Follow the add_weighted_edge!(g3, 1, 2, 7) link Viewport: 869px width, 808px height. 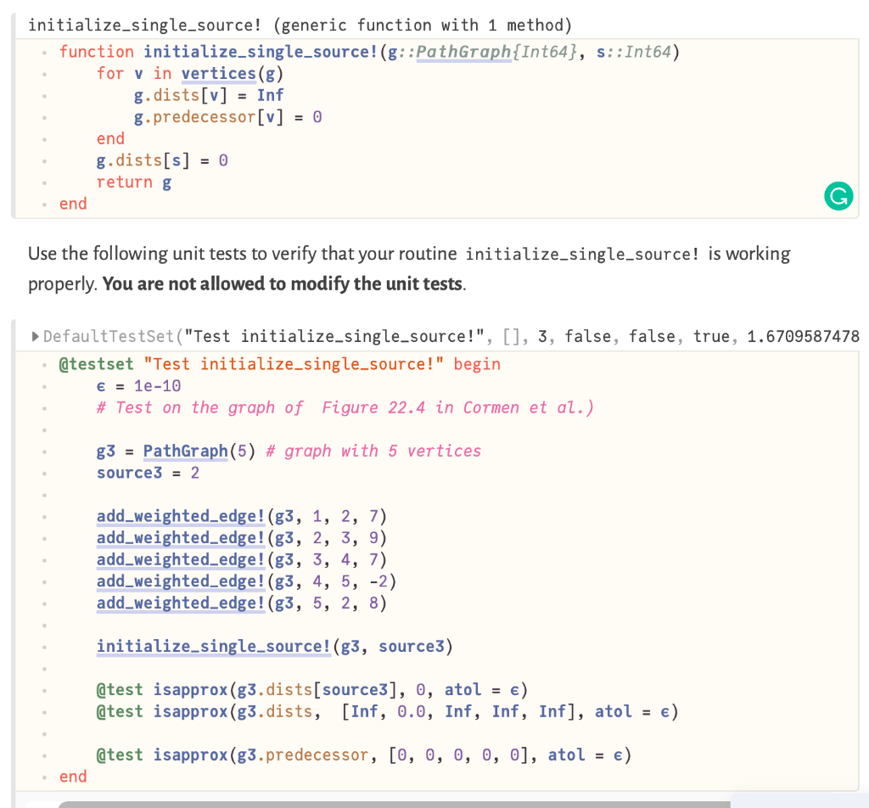click(x=180, y=516)
